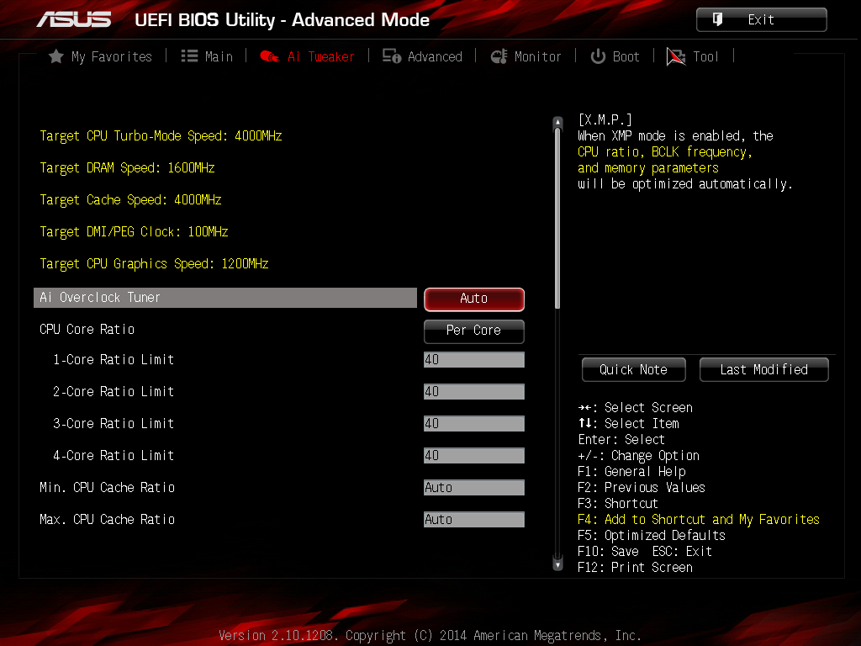Click the 2-Core Ratio Limit value field
861x646 pixels.
(474, 392)
